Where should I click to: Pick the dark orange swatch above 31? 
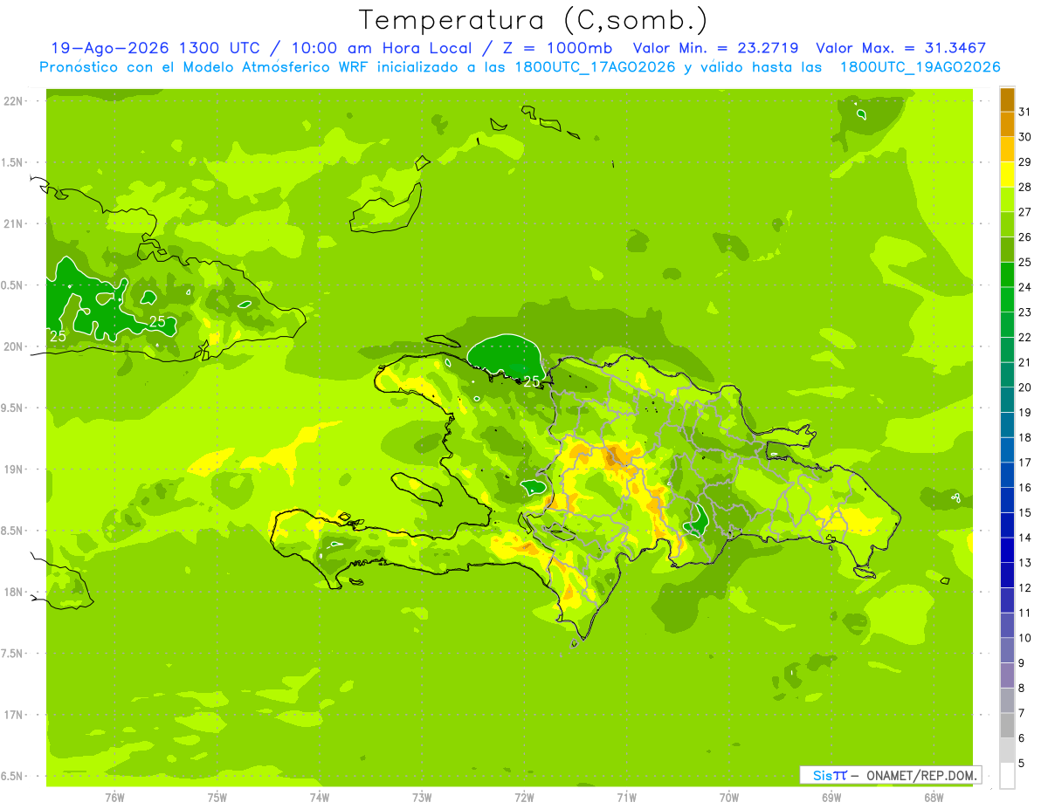[1007, 99]
